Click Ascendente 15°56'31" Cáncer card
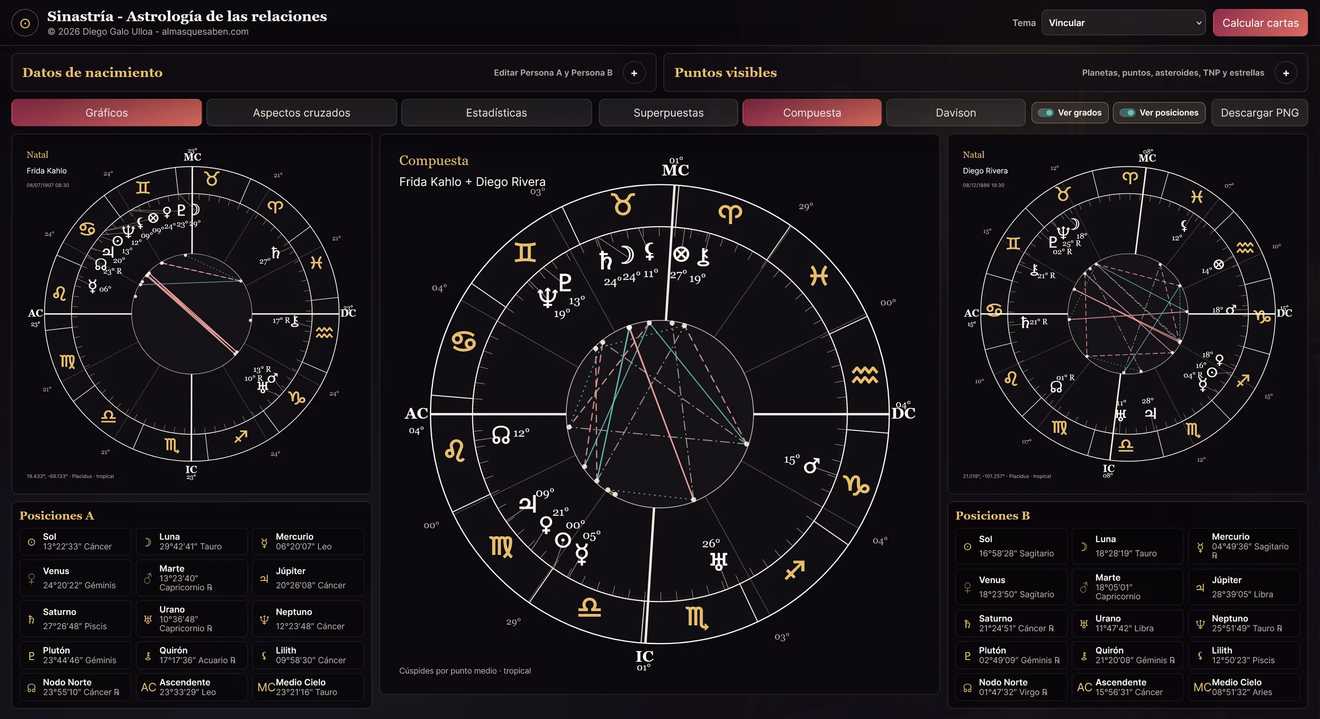 (1127, 687)
